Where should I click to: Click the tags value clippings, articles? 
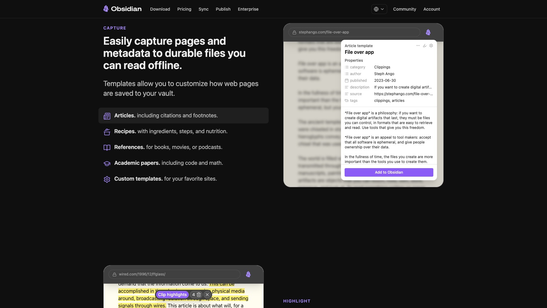pos(389,101)
